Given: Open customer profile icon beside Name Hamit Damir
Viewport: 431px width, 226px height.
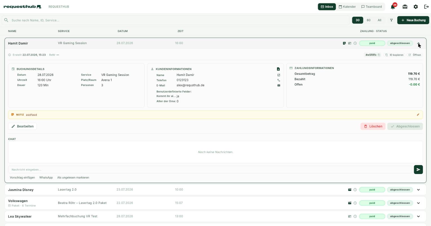Looking at the screenshot, I should (x=279, y=75).
